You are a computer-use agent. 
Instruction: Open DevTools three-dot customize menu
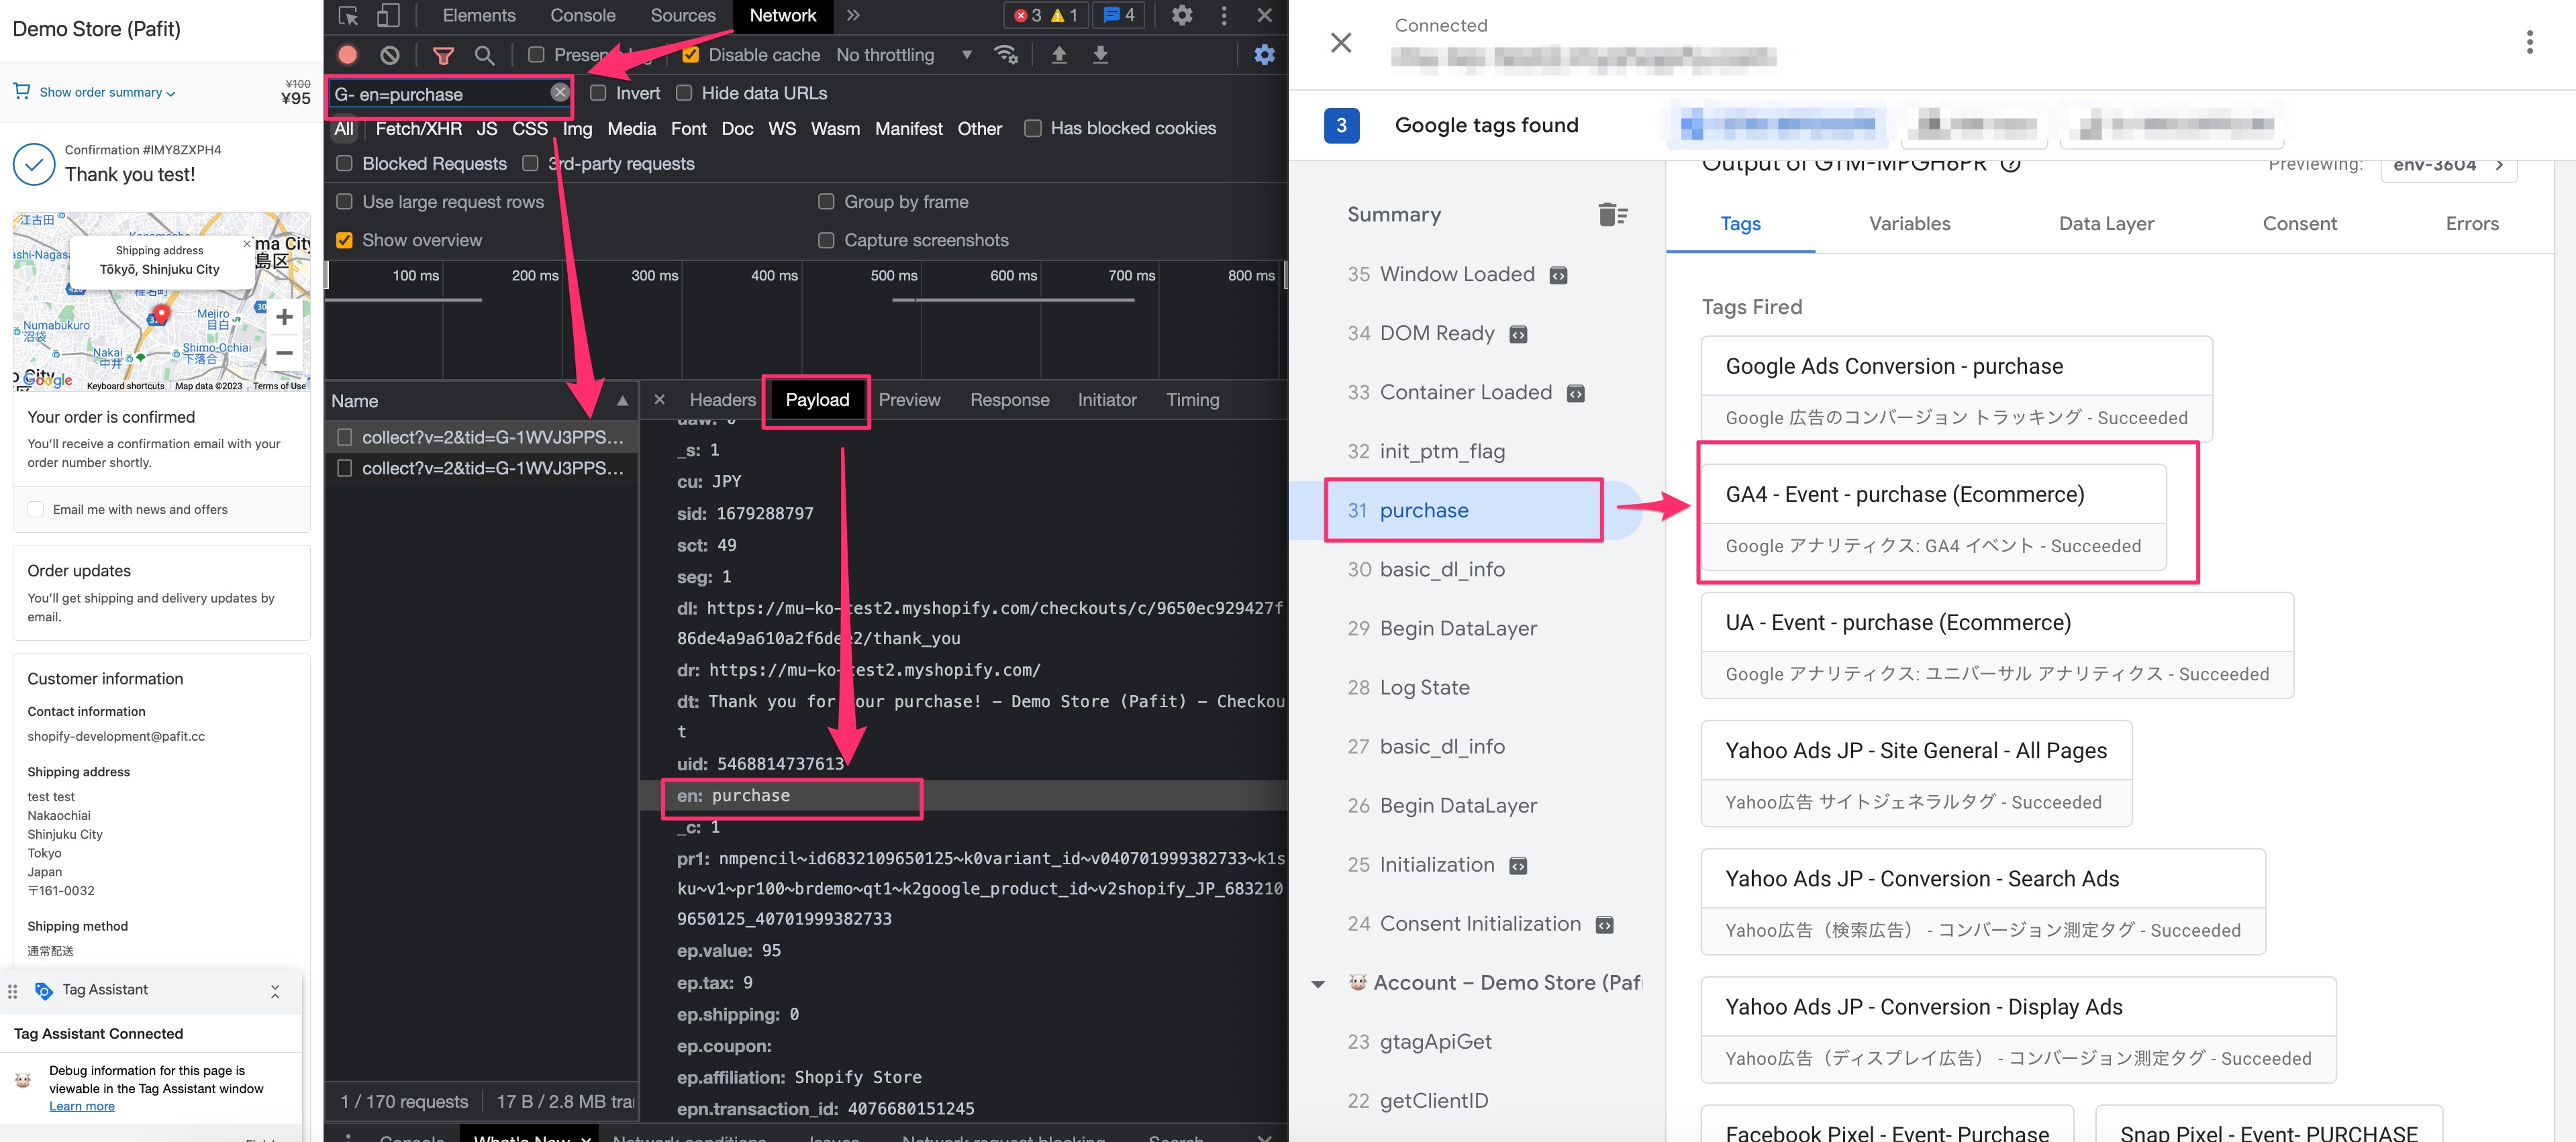(1224, 15)
